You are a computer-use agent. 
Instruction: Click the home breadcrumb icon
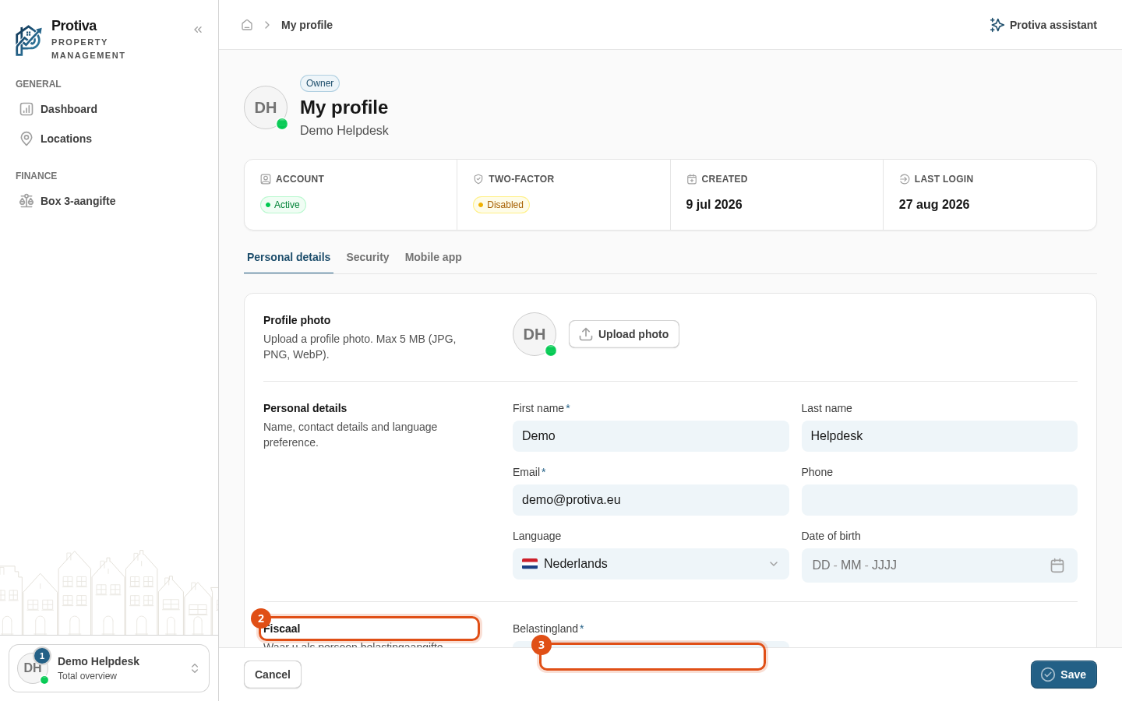tap(247, 25)
